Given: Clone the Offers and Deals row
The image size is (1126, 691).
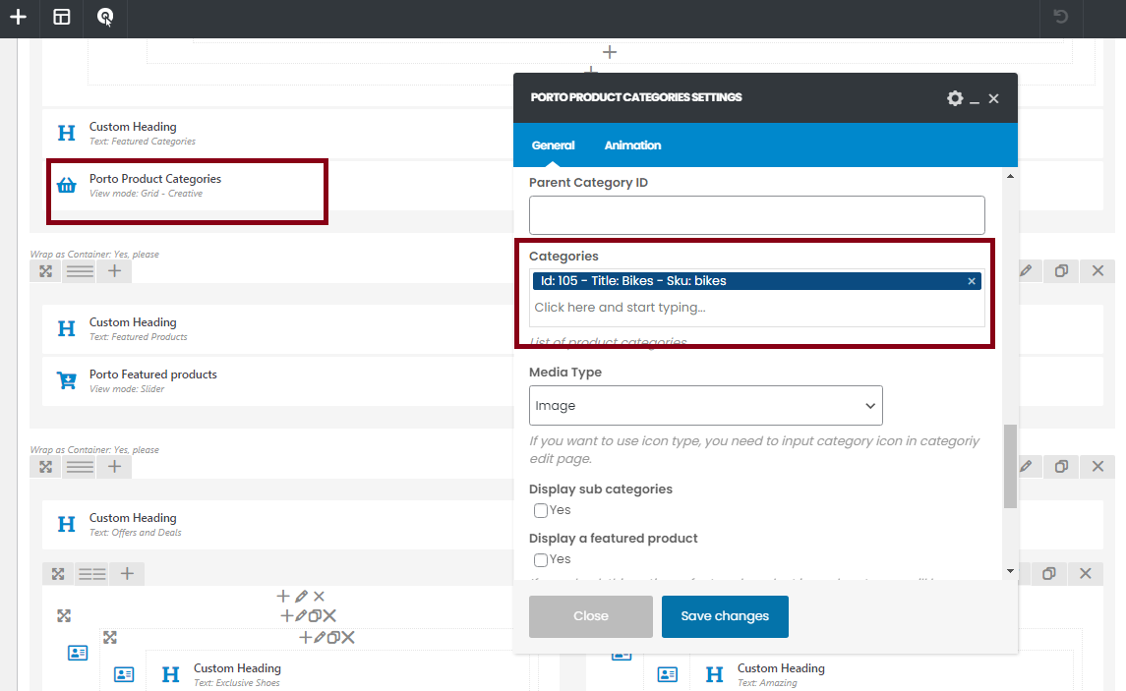Looking at the screenshot, I should [1061, 467].
